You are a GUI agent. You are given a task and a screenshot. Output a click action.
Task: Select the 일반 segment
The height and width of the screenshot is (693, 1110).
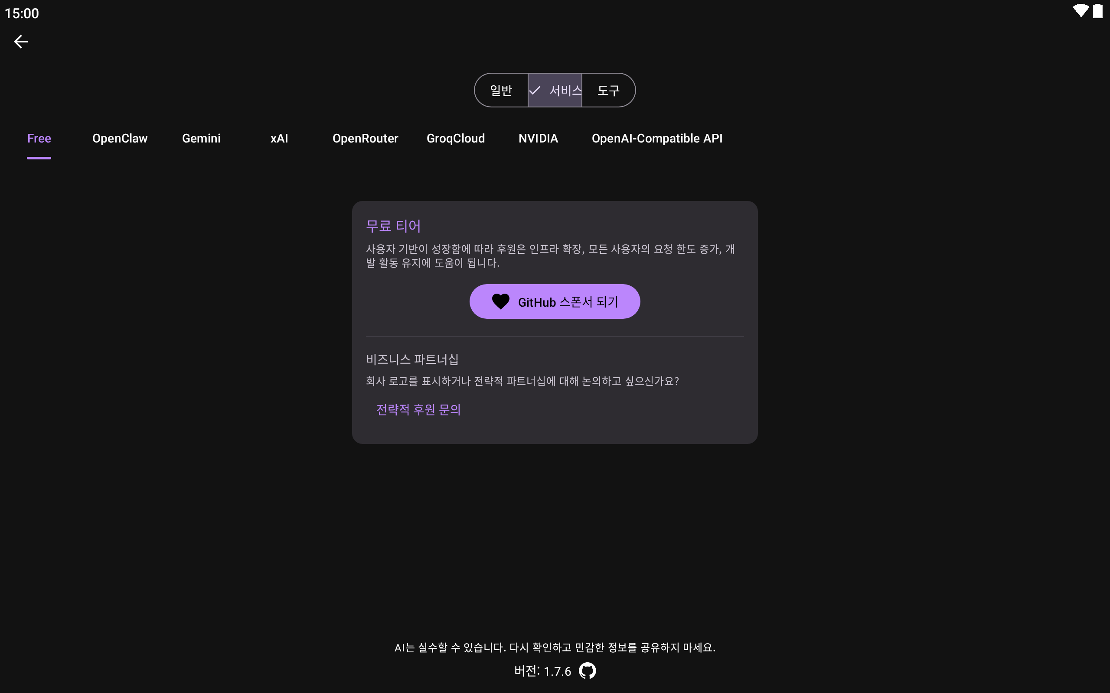tap(501, 90)
